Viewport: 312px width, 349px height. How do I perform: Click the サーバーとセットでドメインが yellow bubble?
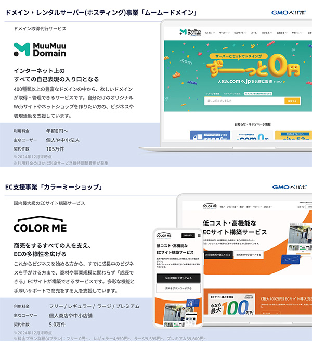click(239, 56)
